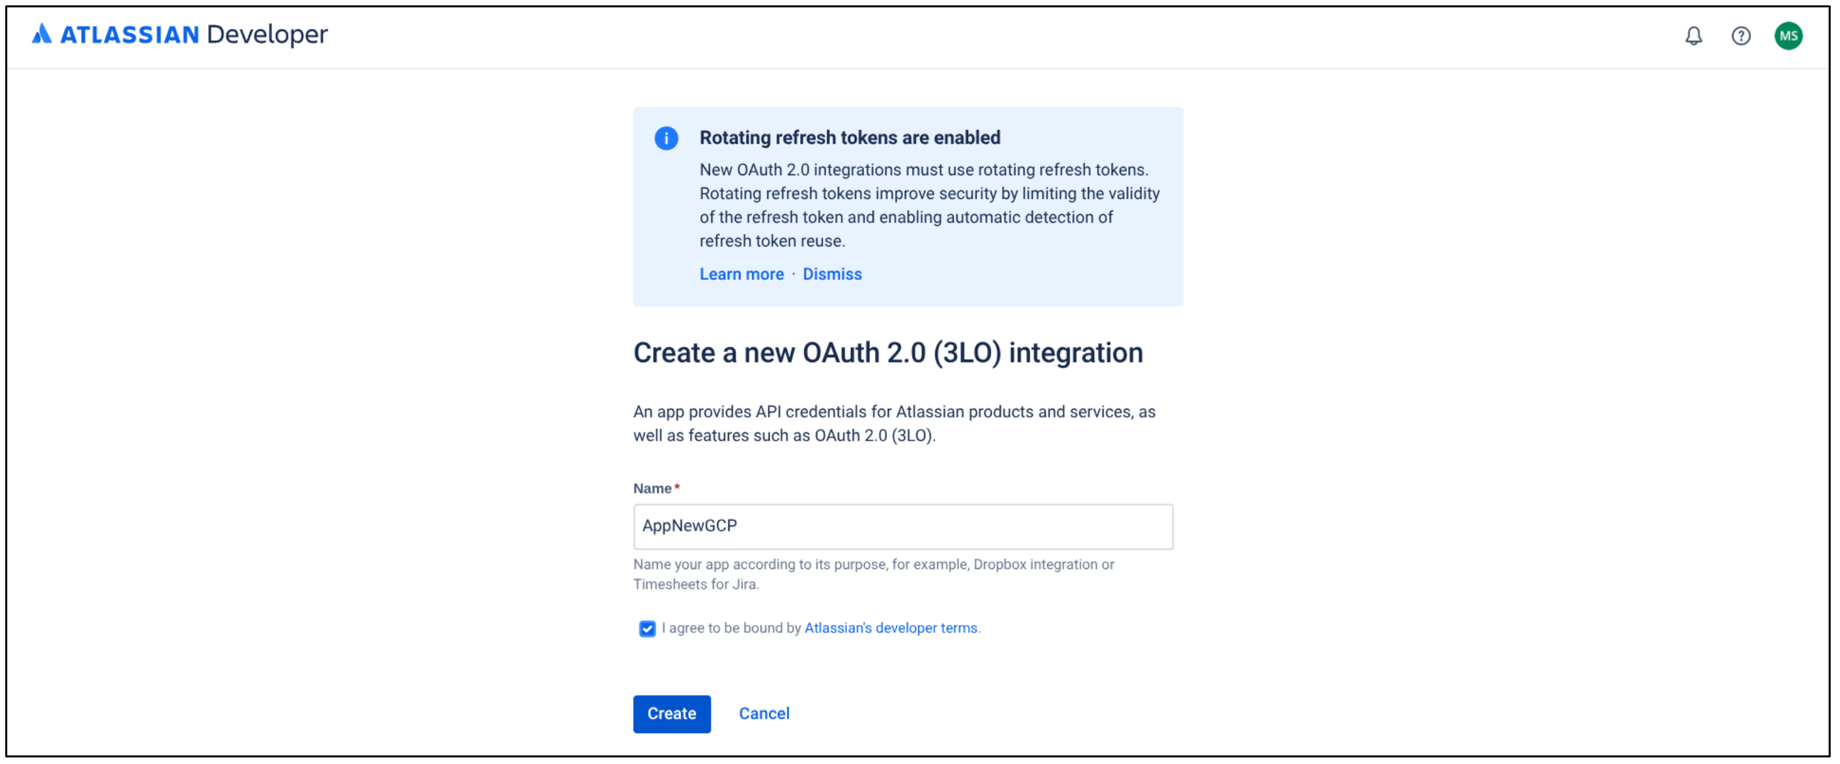Click the red asterisk beside the Name label
Screen dimensions: 1840x764
coord(676,487)
